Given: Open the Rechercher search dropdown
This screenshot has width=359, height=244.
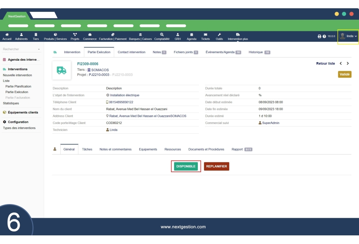Looking at the screenshot, I should tap(22, 49).
